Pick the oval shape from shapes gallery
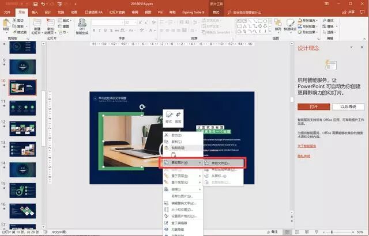 click(265, 21)
